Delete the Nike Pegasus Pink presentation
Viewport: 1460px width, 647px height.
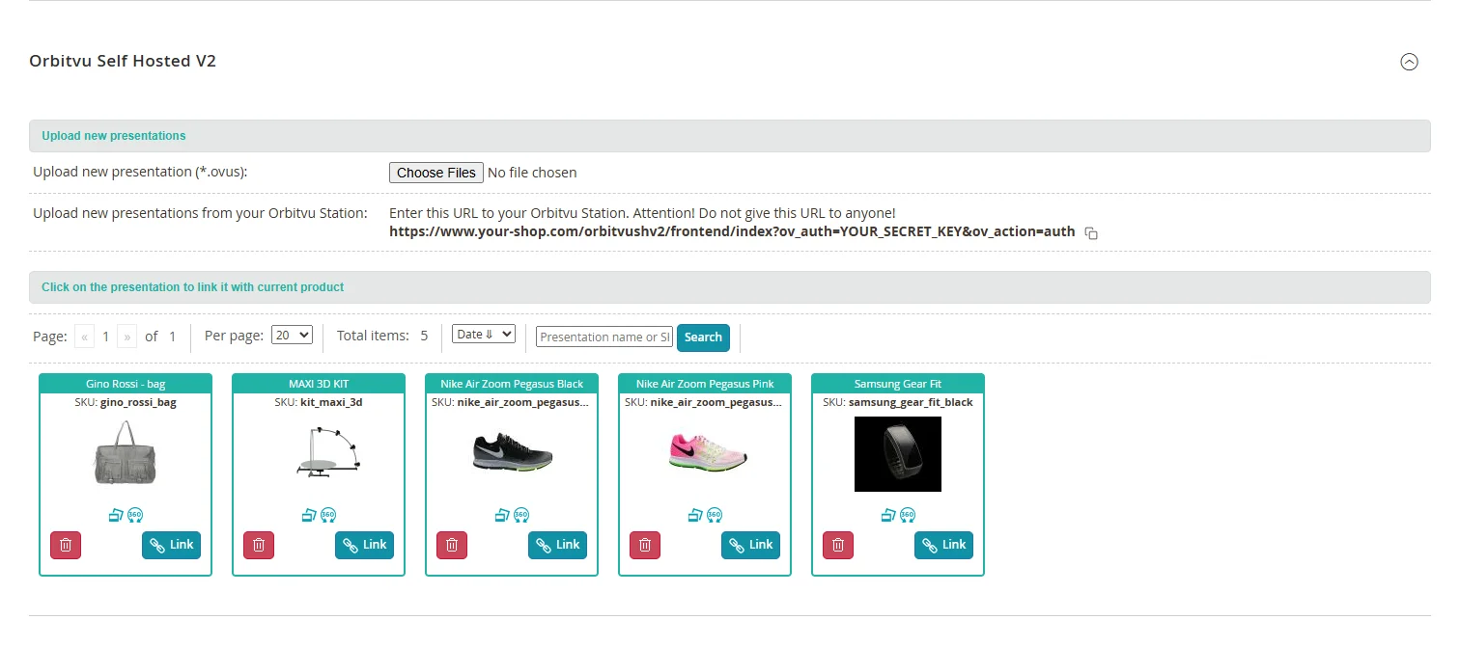(x=645, y=545)
